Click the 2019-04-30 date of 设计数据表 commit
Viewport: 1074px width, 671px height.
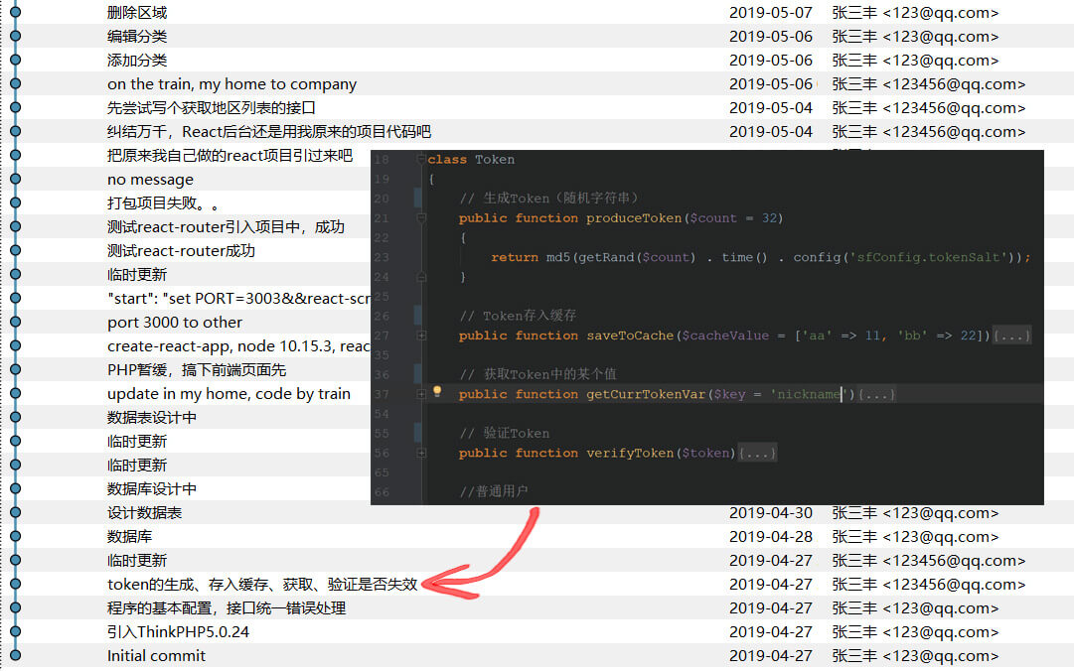point(770,513)
